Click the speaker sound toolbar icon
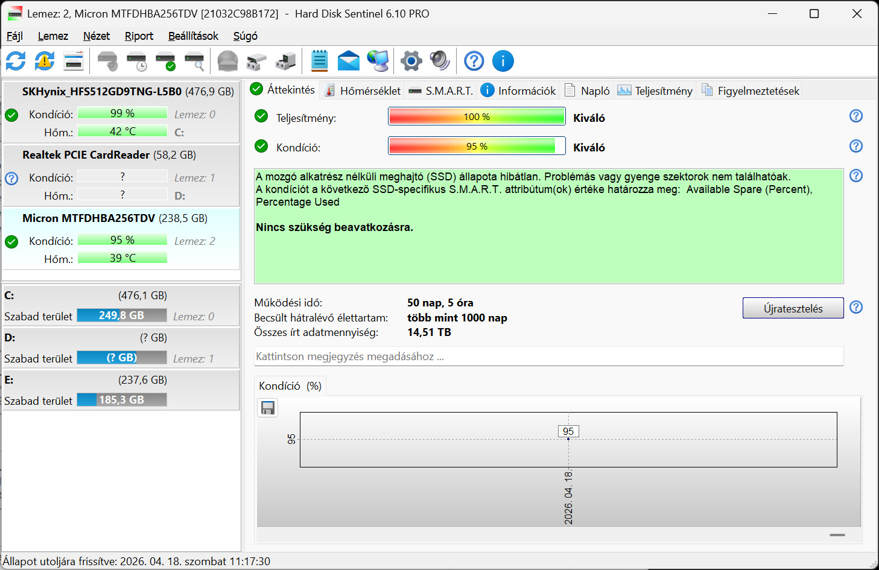This screenshot has width=879, height=570. (440, 61)
